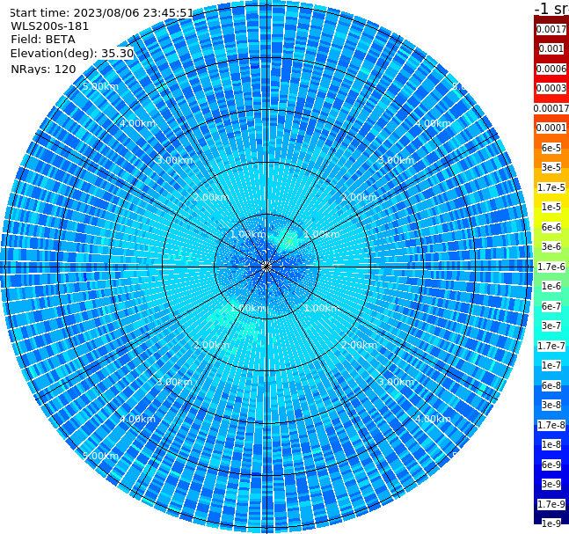Click the 1e-7 colorbar label
The width and height of the screenshot is (569, 534).
[x=551, y=365]
